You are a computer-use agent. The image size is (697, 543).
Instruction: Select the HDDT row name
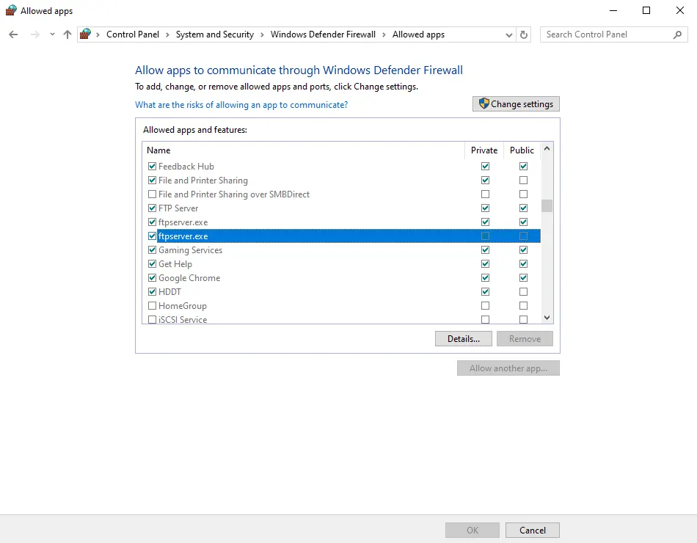[x=169, y=292]
